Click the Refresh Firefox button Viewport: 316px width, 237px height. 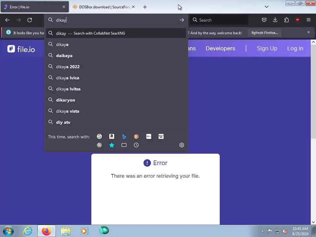coord(264,33)
